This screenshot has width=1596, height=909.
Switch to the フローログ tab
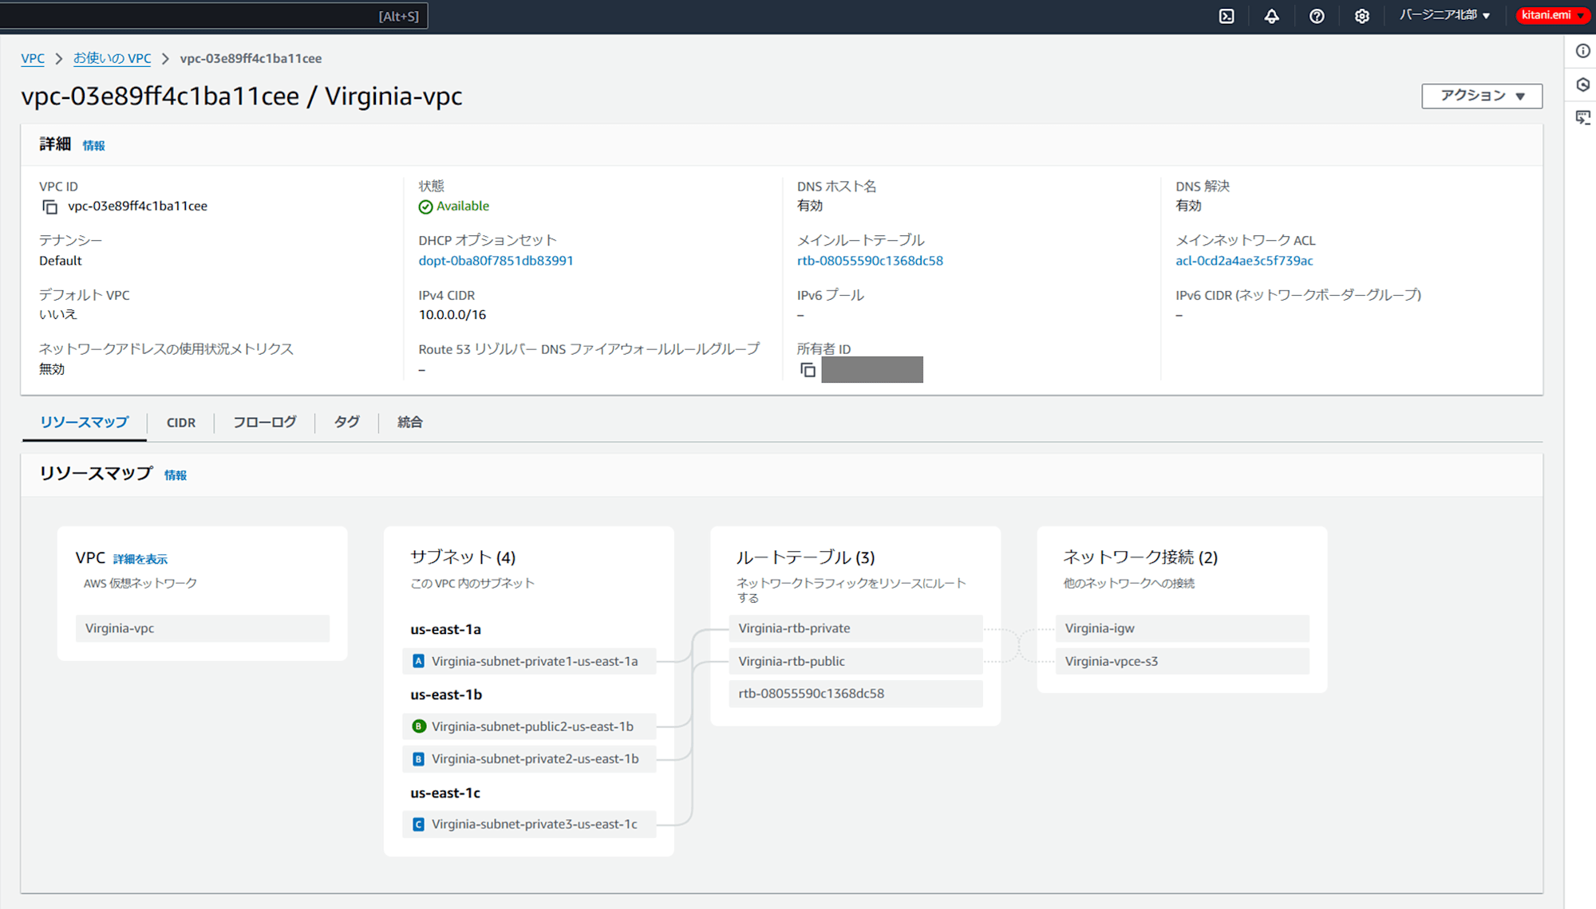[x=265, y=422]
